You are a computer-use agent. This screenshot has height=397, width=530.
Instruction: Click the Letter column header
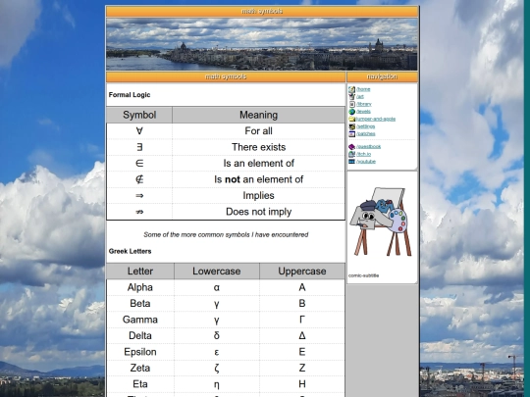click(140, 272)
